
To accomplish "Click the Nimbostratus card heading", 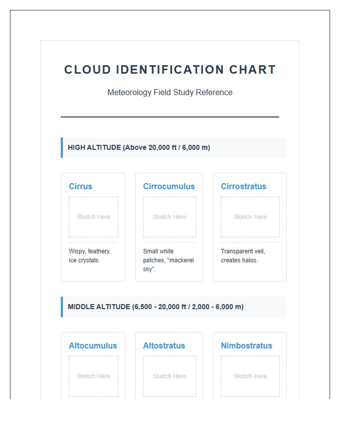I will point(246,346).
